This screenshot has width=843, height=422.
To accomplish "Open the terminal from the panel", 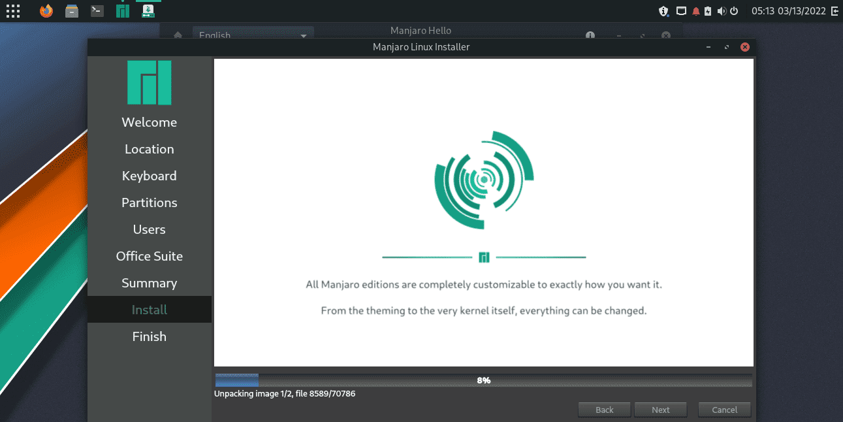I will point(97,10).
